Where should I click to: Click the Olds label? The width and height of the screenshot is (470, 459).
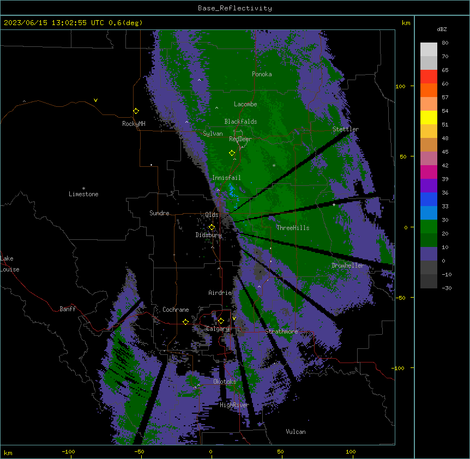click(x=212, y=215)
